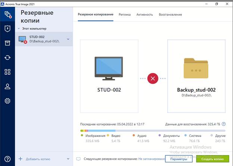Click the gray 'Другие' legend dot
Image resolution: width=233 pixels, height=166 pixels.
click(212, 135)
